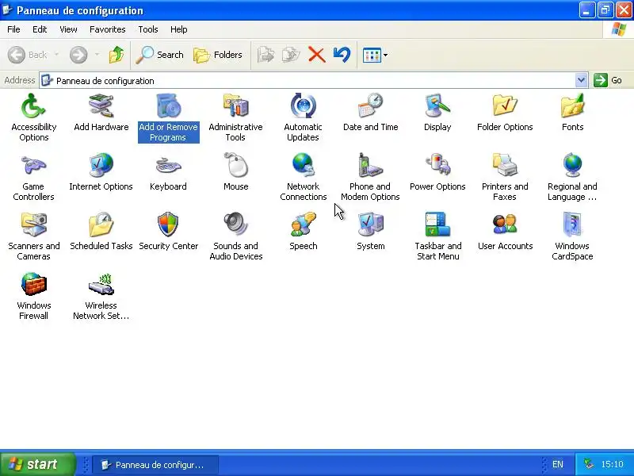Open the File menu
Viewport: 634px width, 476px height.
(13, 29)
